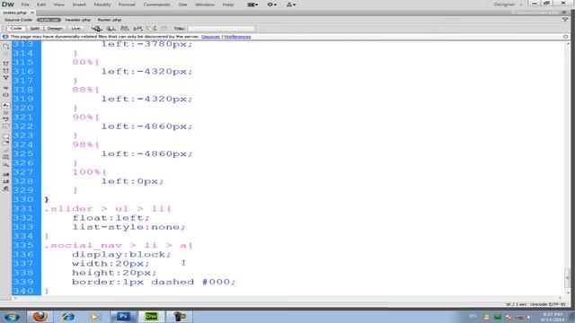575x323 pixels.
Task: Switch to Live view
Action: (75, 28)
